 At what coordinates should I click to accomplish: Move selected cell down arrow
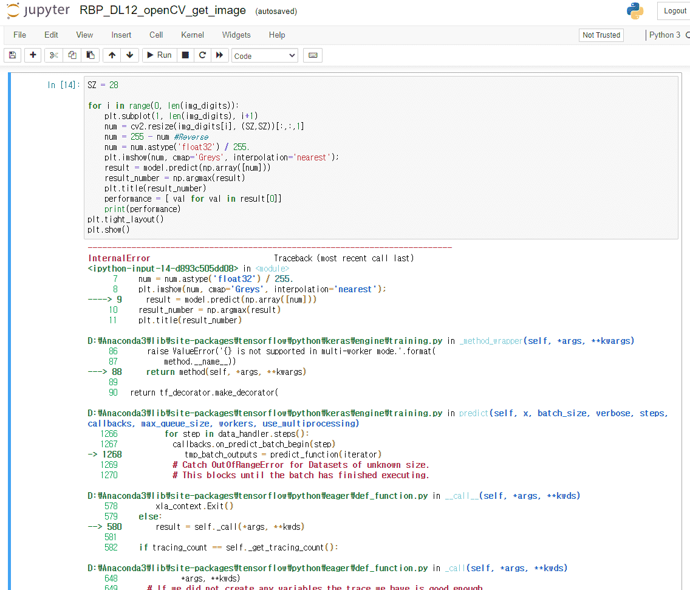pos(129,55)
